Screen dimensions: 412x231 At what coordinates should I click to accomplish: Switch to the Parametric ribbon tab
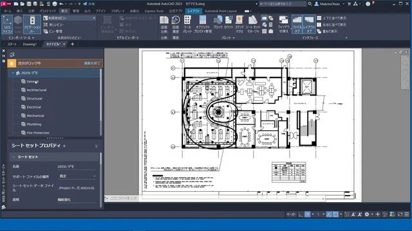tap(48, 11)
